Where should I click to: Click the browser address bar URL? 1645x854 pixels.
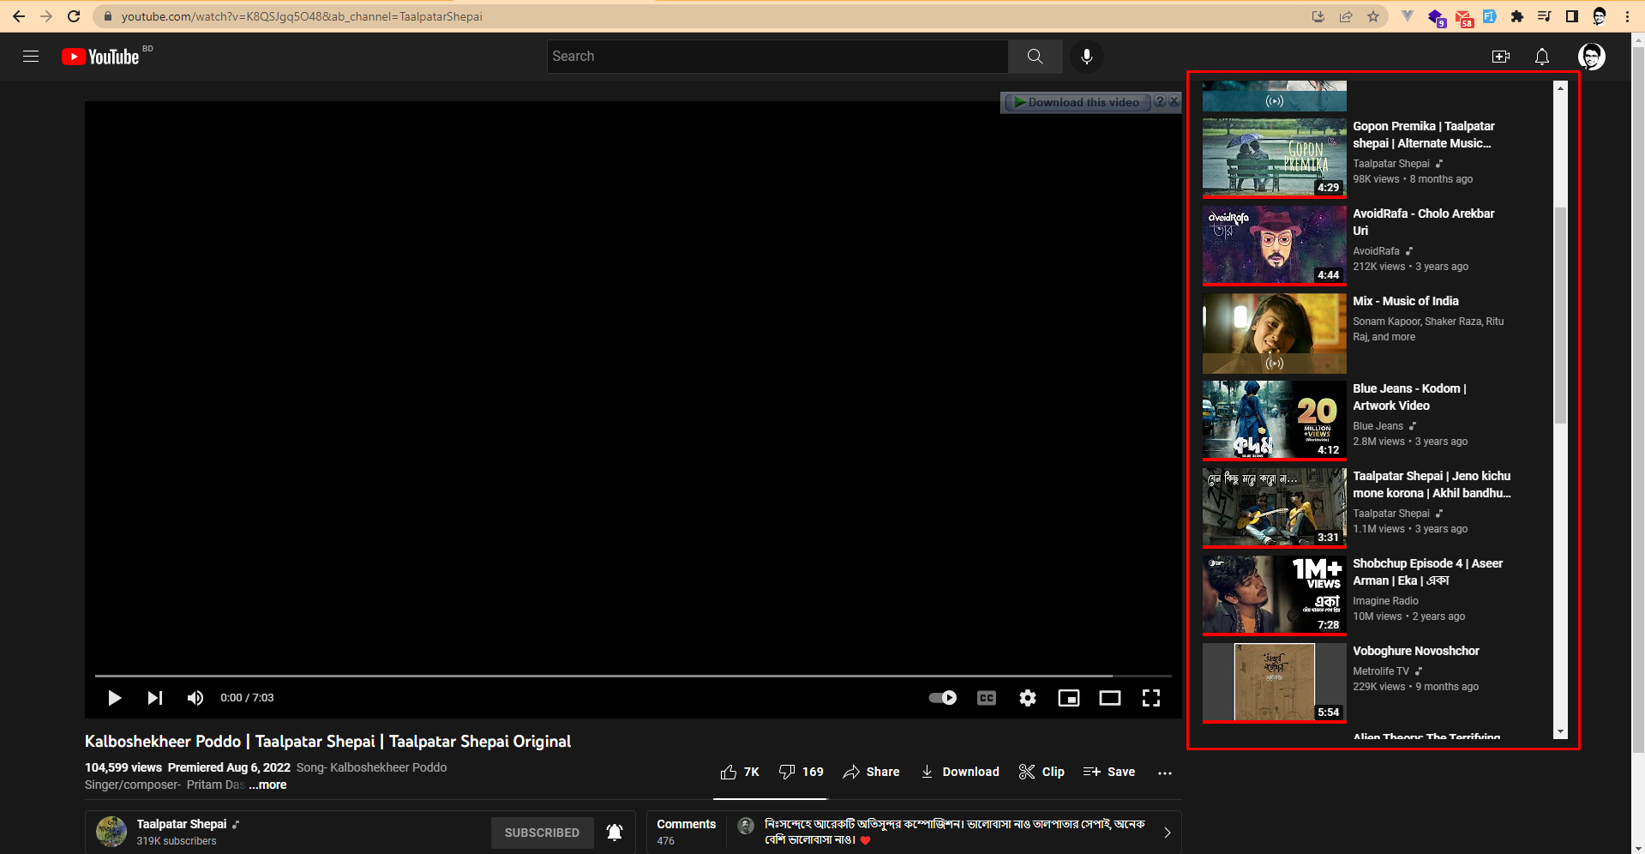pos(302,16)
